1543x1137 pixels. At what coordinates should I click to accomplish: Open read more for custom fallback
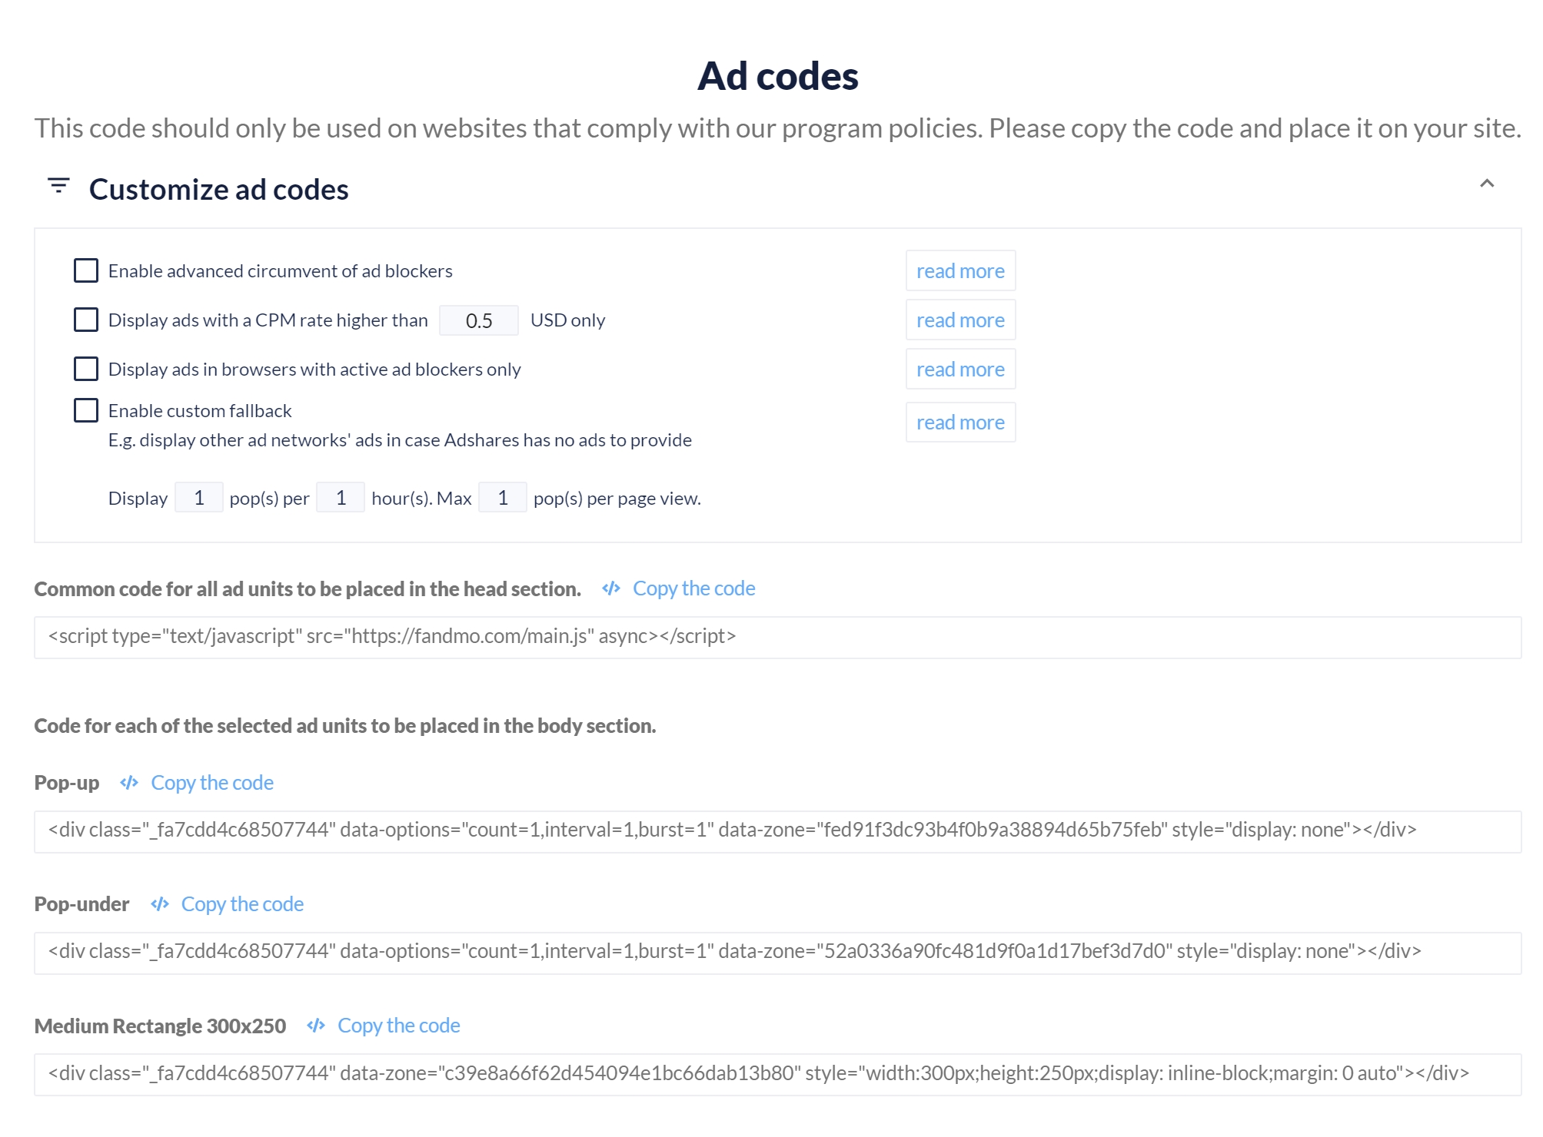[960, 423]
